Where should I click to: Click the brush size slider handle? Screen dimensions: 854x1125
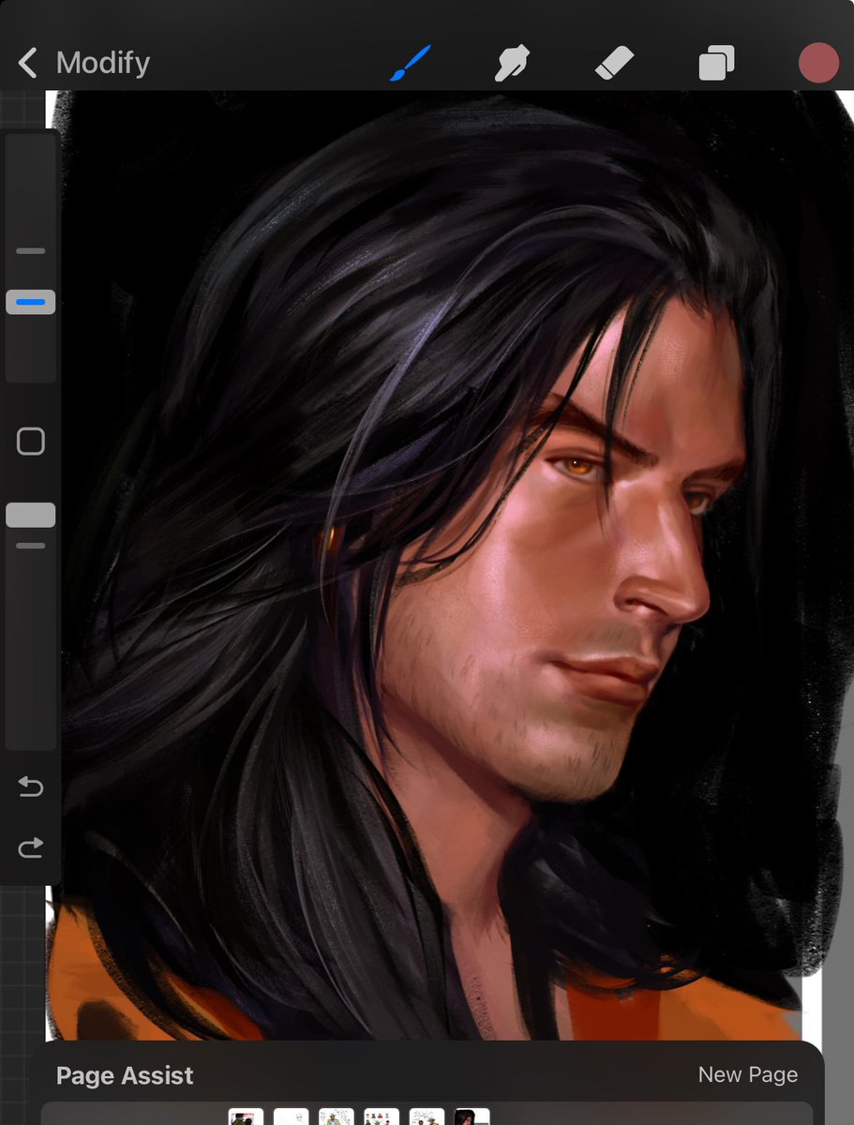pyautogui.click(x=31, y=302)
